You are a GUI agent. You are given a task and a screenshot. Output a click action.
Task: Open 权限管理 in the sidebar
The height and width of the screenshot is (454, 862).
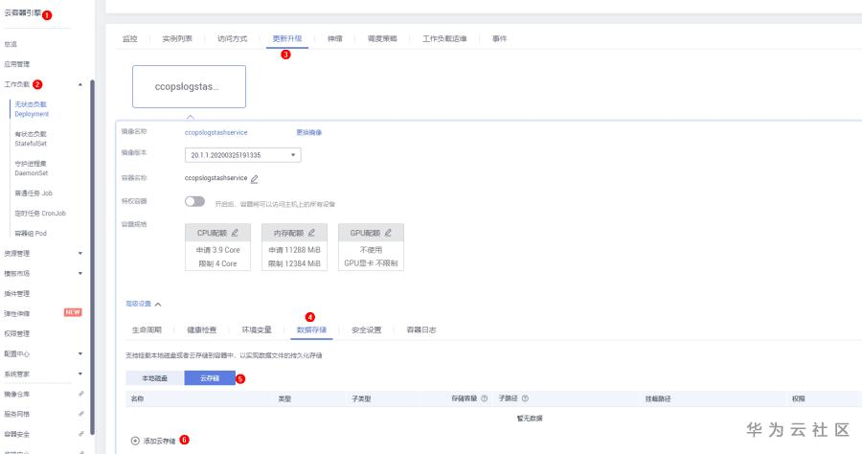(17, 333)
